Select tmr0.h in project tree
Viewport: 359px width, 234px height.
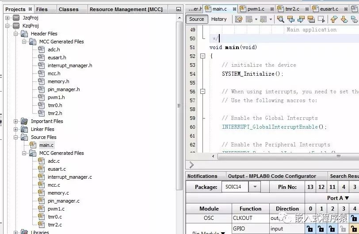coord(55,105)
